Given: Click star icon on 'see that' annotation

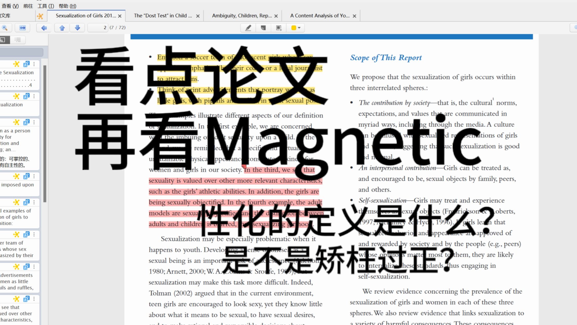Looking at the screenshot, I should click(16, 299).
